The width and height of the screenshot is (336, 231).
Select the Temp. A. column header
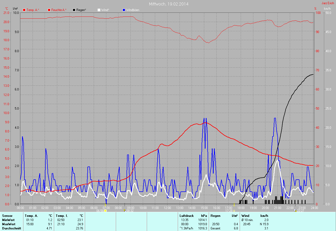[x=31, y=216]
